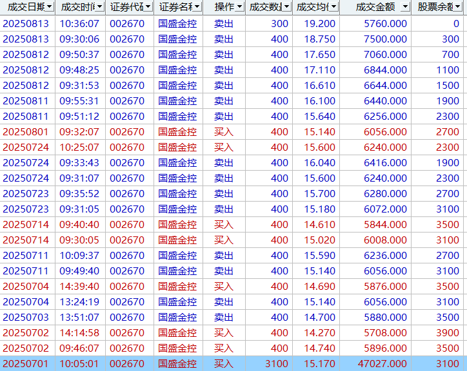
Task: Click the time 10:25:07
Action: point(79,147)
